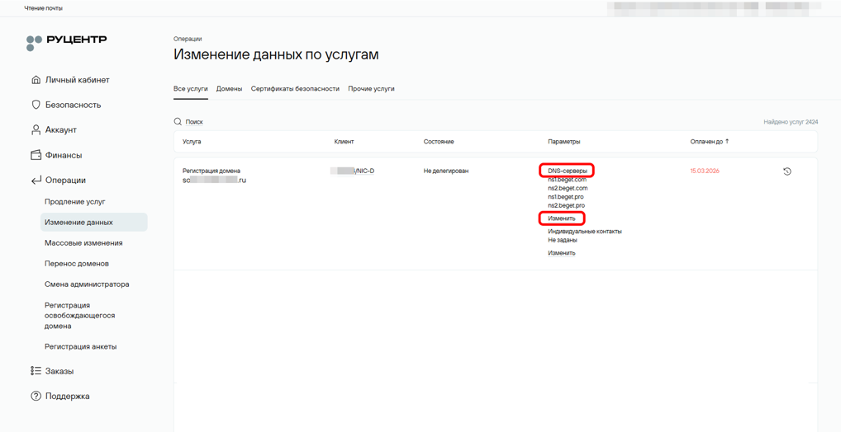The width and height of the screenshot is (841, 432).
Task: Click ns1.beget.pro server entry
Action: [x=566, y=197]
